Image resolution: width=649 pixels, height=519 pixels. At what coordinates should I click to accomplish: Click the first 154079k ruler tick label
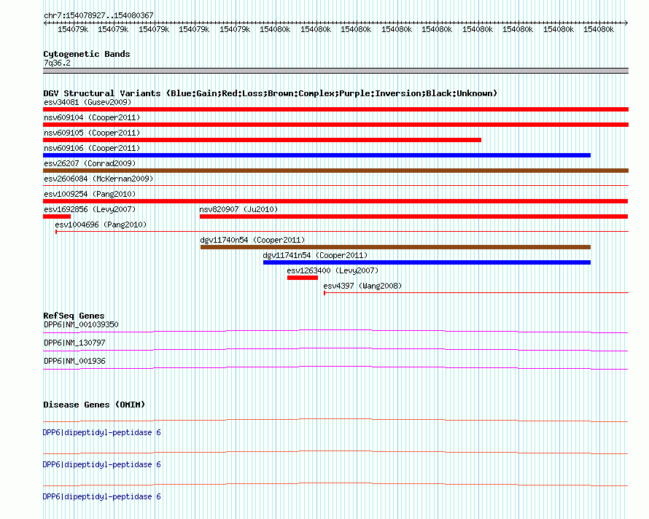click(73, 29)
